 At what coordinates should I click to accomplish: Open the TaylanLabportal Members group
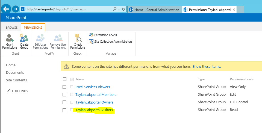pyautogui.click(x=96, y=95)
